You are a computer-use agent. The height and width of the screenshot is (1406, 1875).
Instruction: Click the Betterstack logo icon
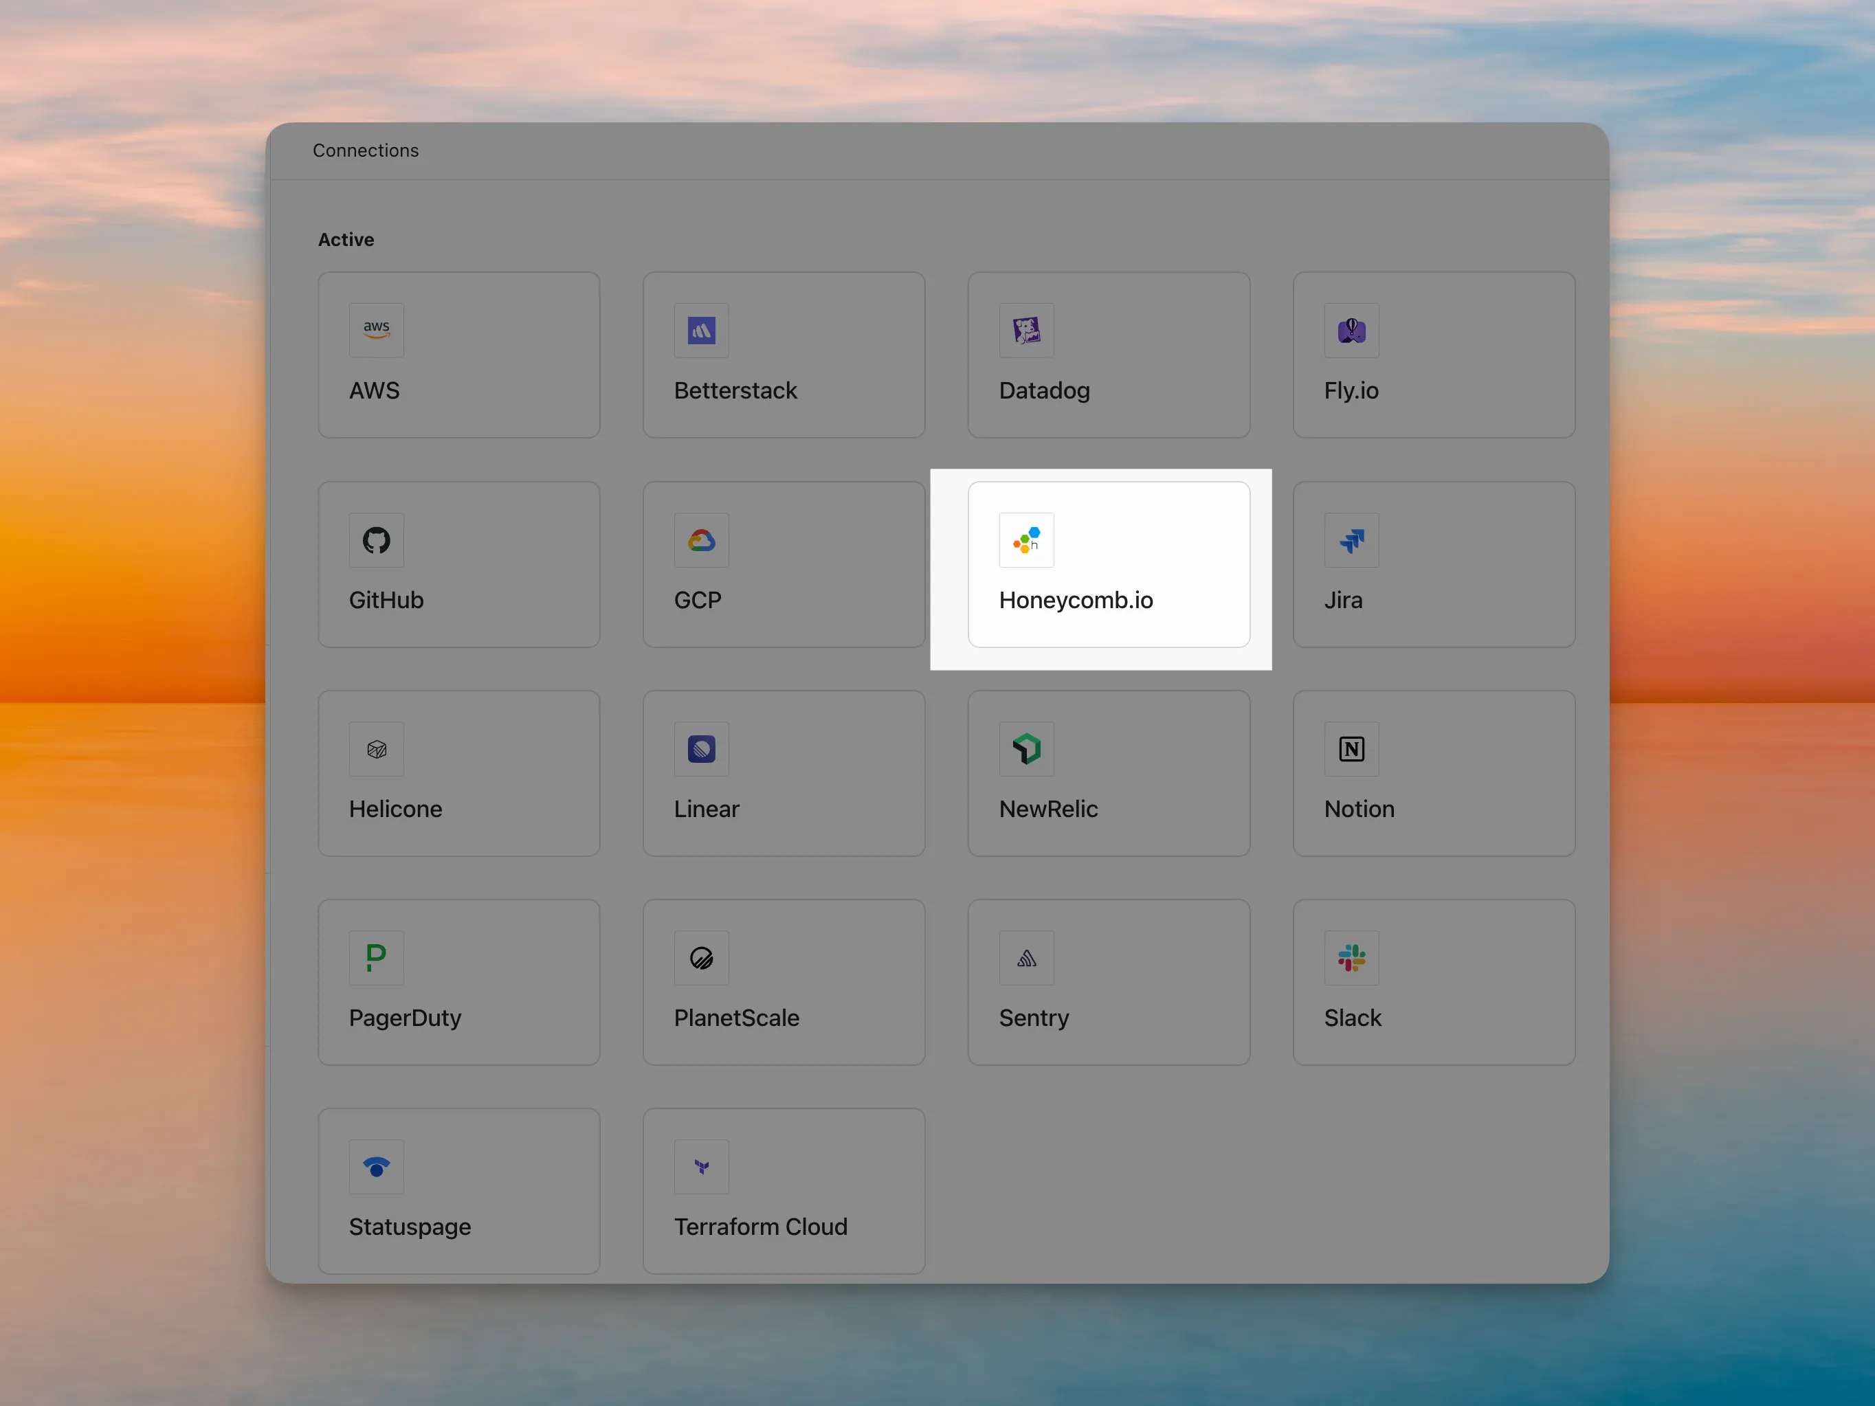coord(701,331)
